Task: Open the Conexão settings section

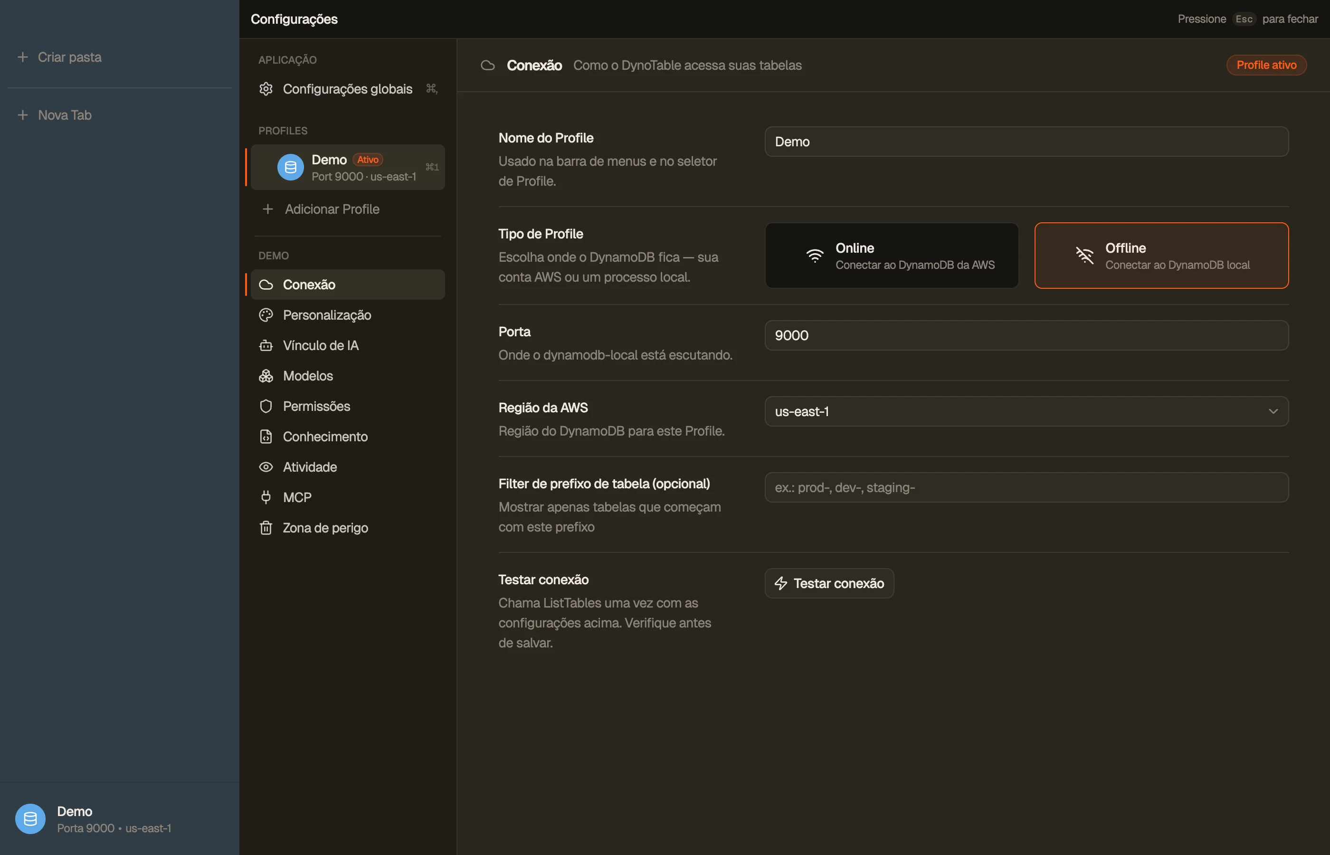Action: click(x=348, y=285)
